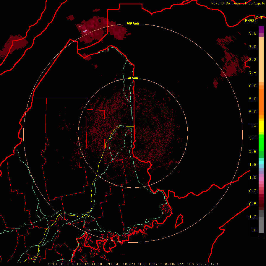Click the [PHAS] legend header

tap(250, 21)
